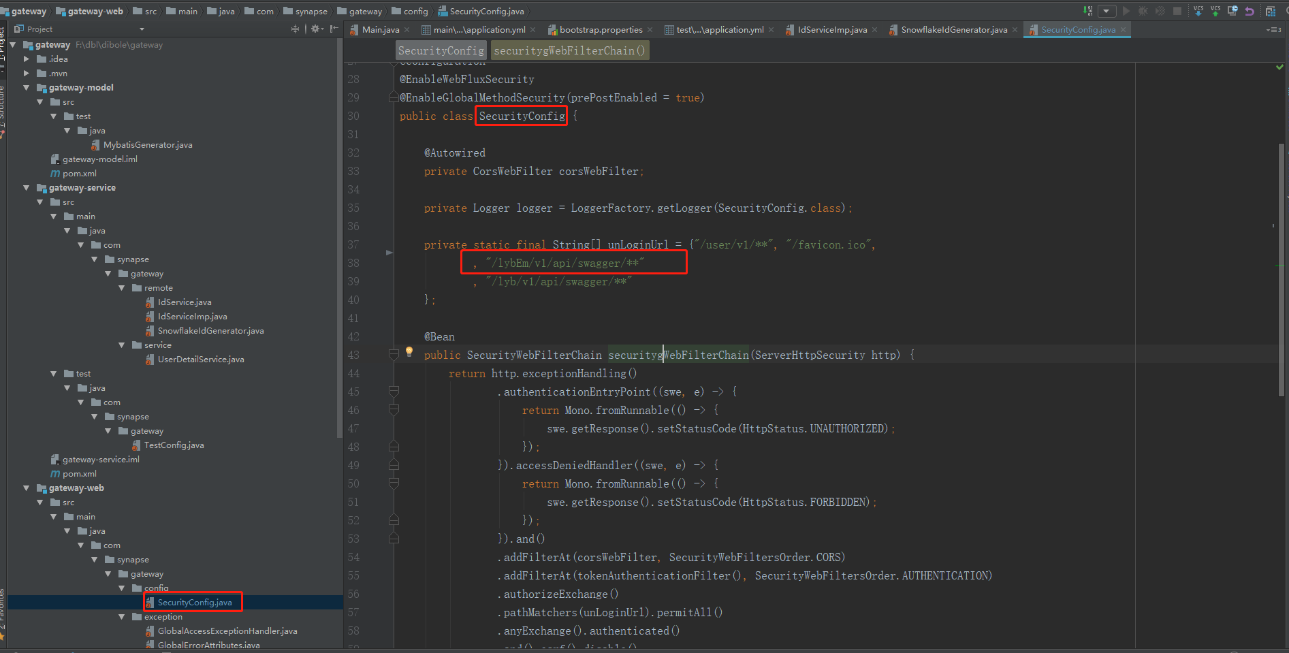
Task: Expand the .idea folder
Action: pyautogui.click(x=26, y=59)
